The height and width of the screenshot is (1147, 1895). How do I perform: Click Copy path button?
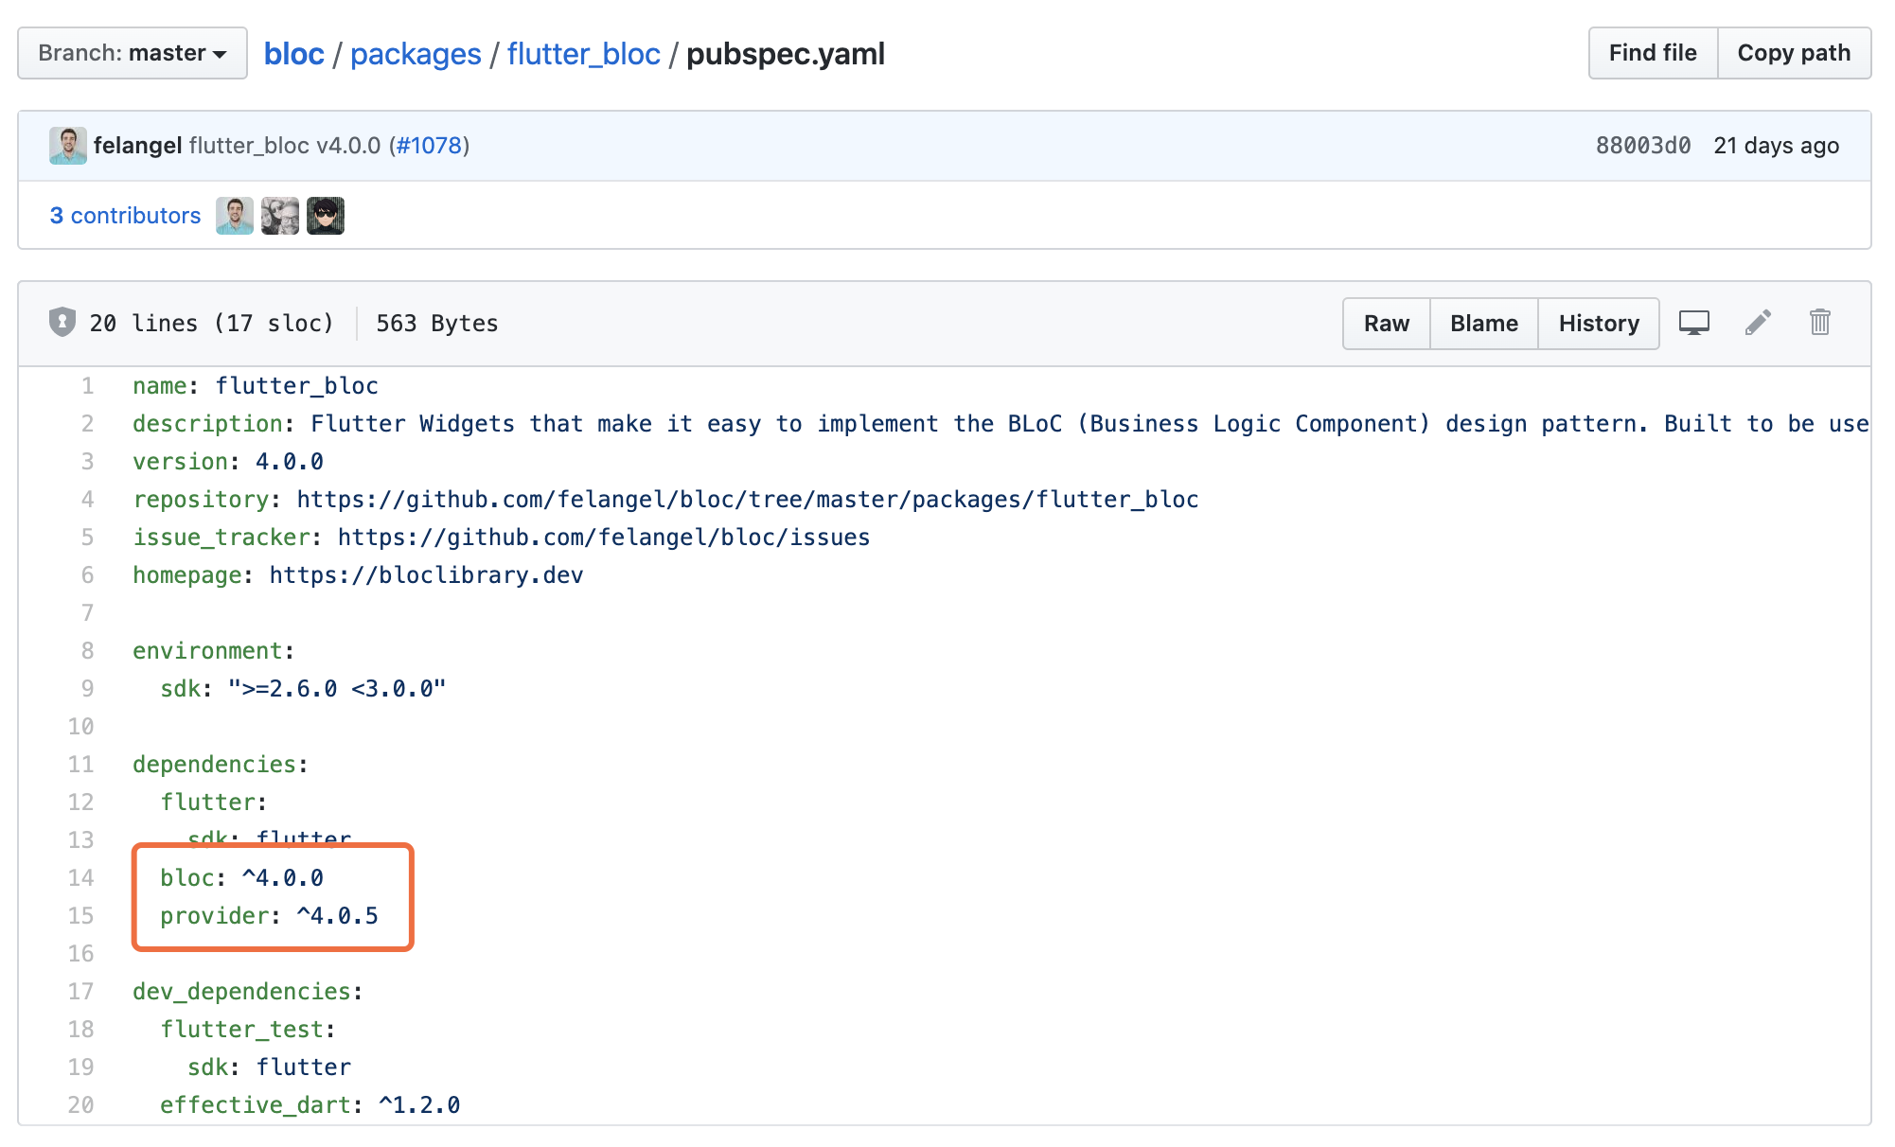(1793, 53)
